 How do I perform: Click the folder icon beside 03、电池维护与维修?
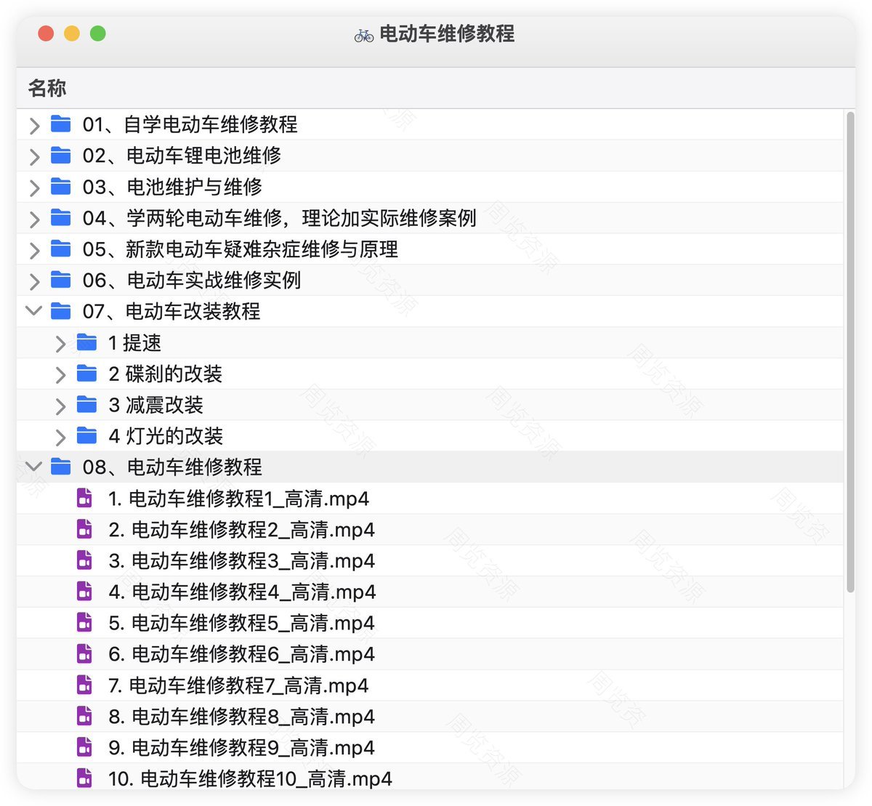(x=61, y=187)
